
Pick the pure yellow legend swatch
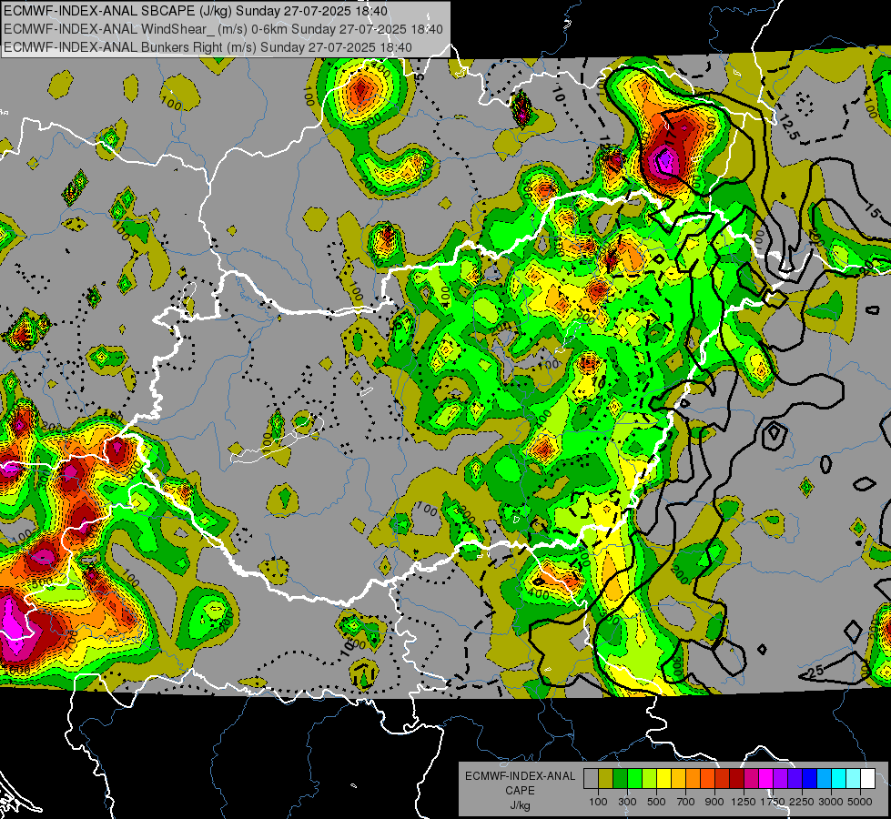(x=664, y=779)
